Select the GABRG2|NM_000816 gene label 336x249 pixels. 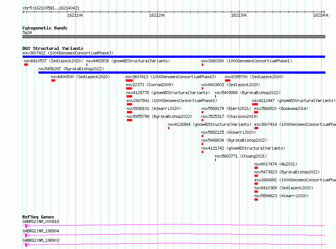[x=41, y=221]
